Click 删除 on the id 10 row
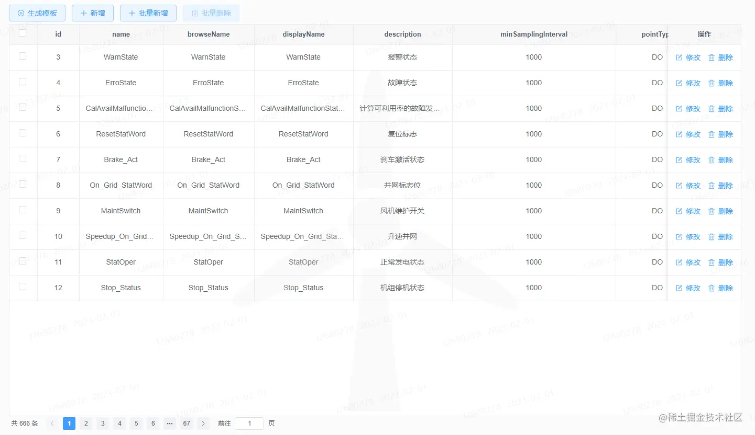The image size is (755, 435). (x=720, y=237)
